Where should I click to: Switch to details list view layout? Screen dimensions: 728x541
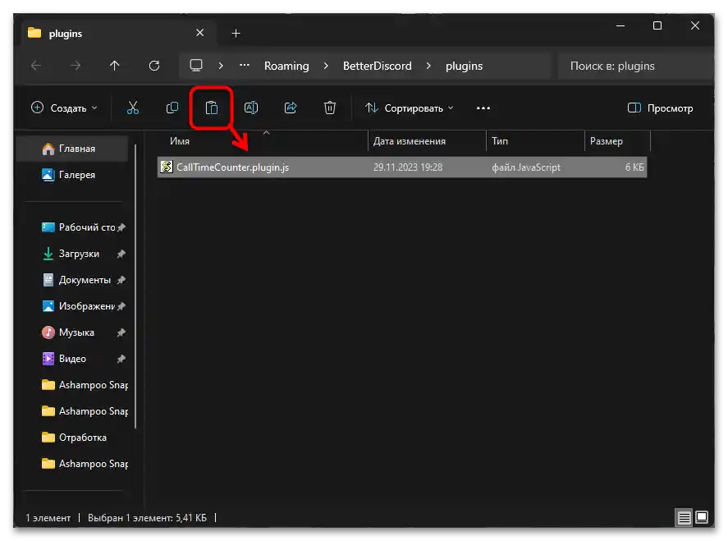point(684,518)
